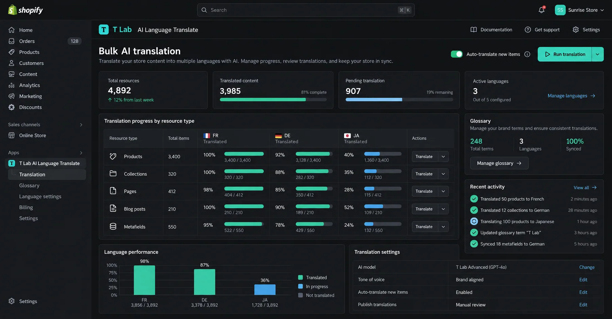
Task: Click the SS store avatar
Action: (x=560, y=10)
